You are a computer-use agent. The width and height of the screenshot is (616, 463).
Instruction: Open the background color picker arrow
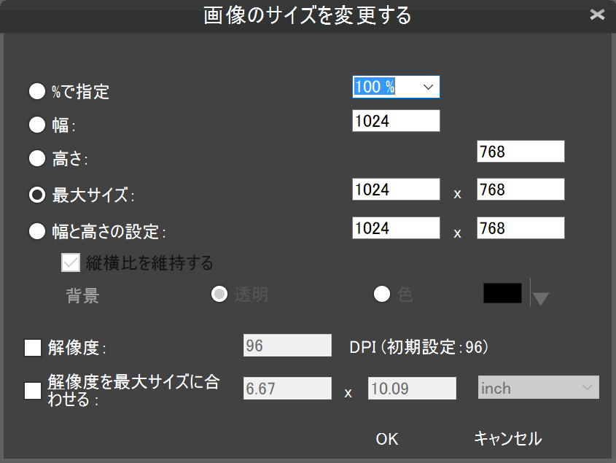click(x=541, y=298)
